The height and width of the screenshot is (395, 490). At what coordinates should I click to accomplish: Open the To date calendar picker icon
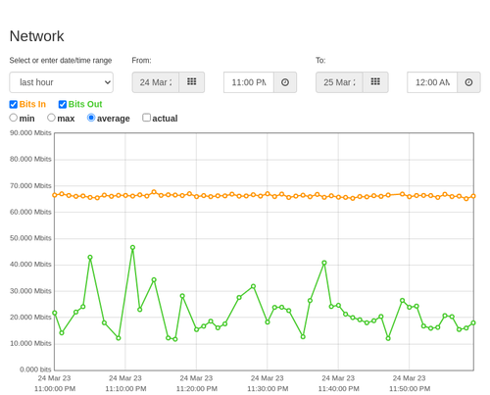pos(375,82)
